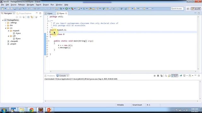The width and height of the screenshot is (202, 113).
Task: Open Chrome from the taskbar
Action: [32, 110]
